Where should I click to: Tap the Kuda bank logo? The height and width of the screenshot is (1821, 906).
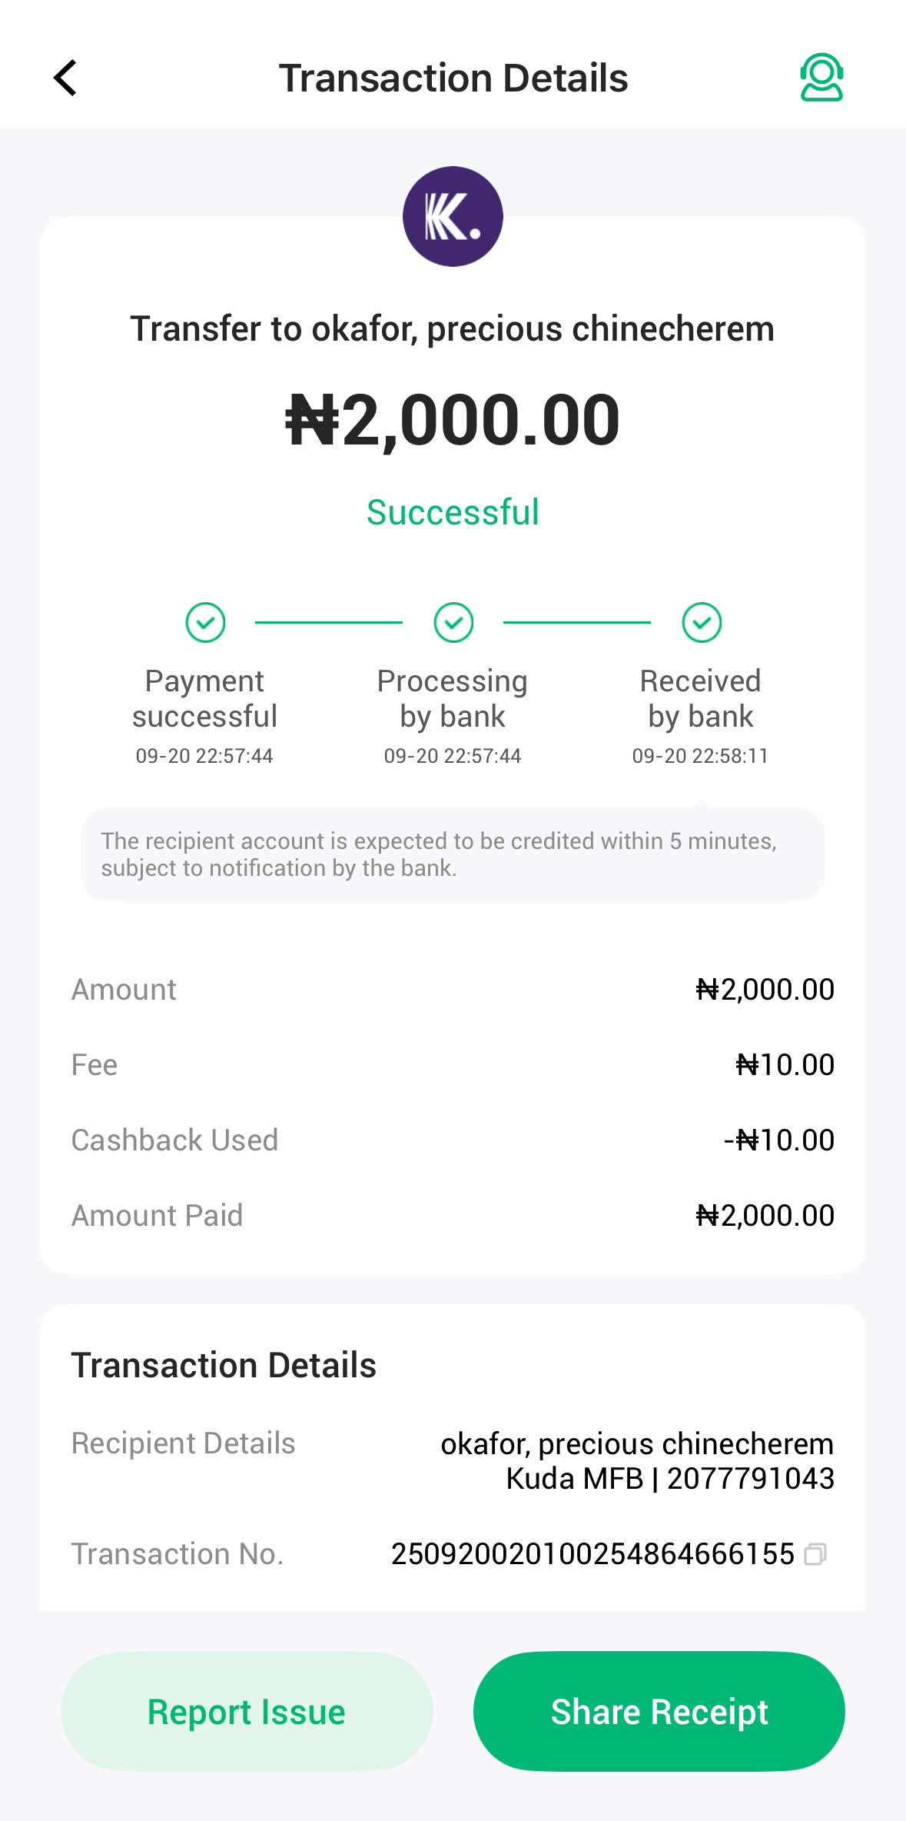[453, 217]
